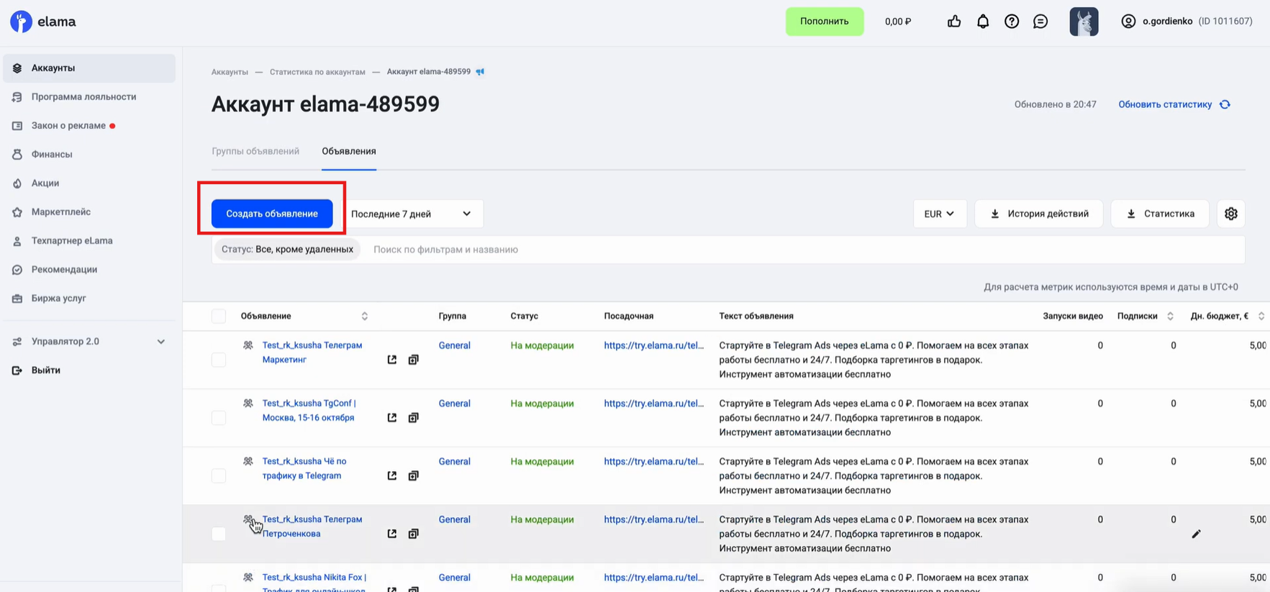Open Финансы in the sidebar menu
This screenshot has height=592, width=1270.
pyautogui.click(x=52, y=154)
